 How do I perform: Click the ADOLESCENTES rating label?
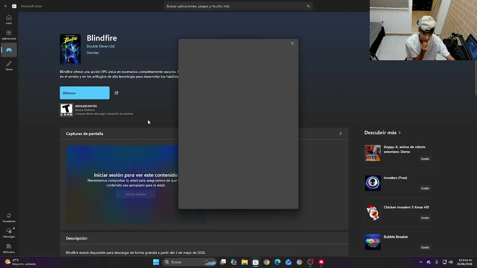tap(86, 106)
